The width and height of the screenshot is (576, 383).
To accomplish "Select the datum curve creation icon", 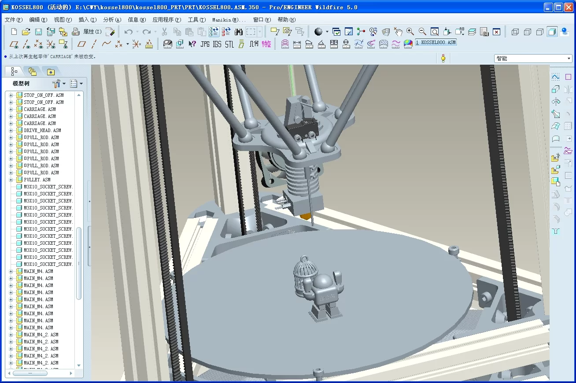I will pos(106,44).
